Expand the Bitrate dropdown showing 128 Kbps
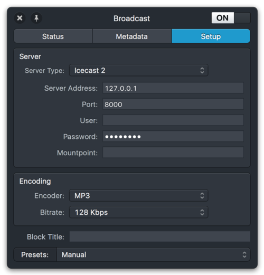 coord(138,212)
